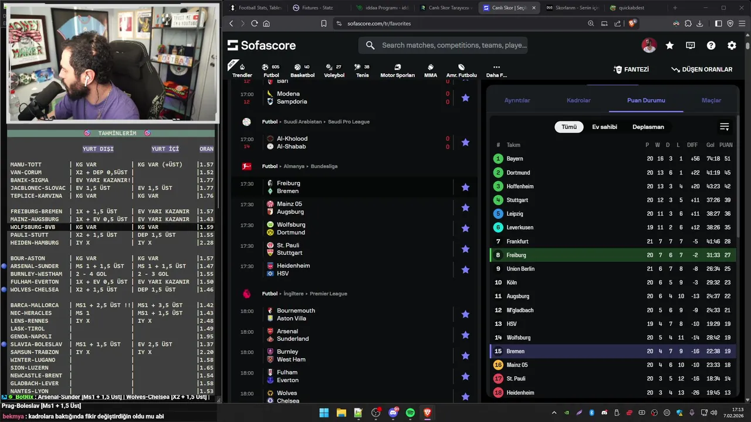The height and width of the screenshot is (422, 751).
Task: Toggle favorite star for Wolfsburg-Dortmund match
Action: (x=465, y=228)
